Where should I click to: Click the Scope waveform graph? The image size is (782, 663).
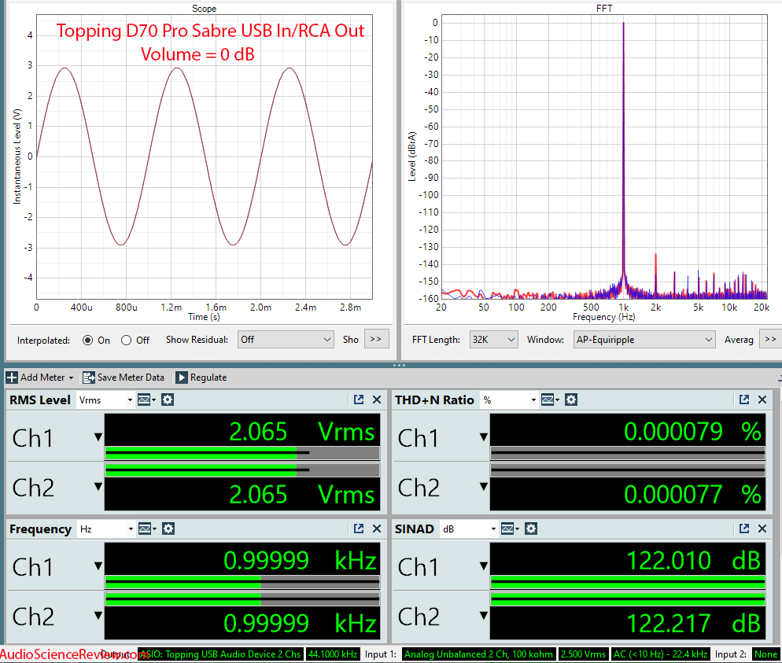coord(205,157)
